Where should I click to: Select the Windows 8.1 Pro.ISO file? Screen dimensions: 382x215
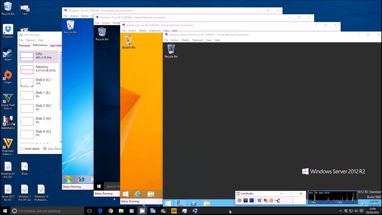[x=8, y=170]
